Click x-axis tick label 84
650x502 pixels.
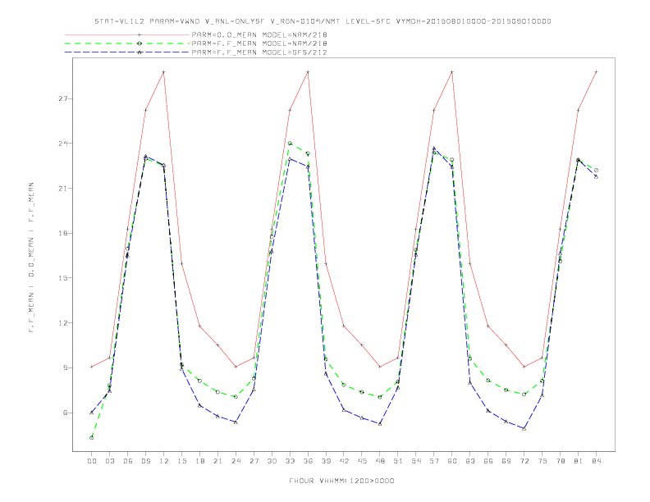[596, 461]
